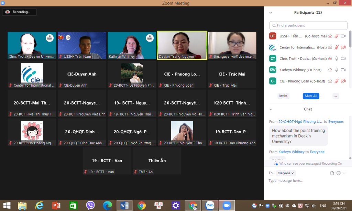This screenshot has height=211, width=352.
Task: Click recording icon for Phuong Loan row
Action: pos(330,81)
